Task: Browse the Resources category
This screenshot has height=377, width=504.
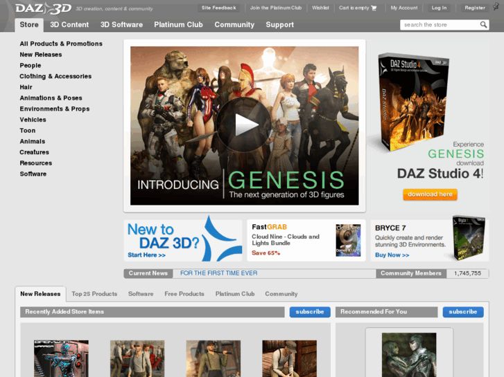Action: 35,163
